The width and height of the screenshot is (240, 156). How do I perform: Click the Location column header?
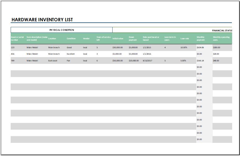(52, 38)
